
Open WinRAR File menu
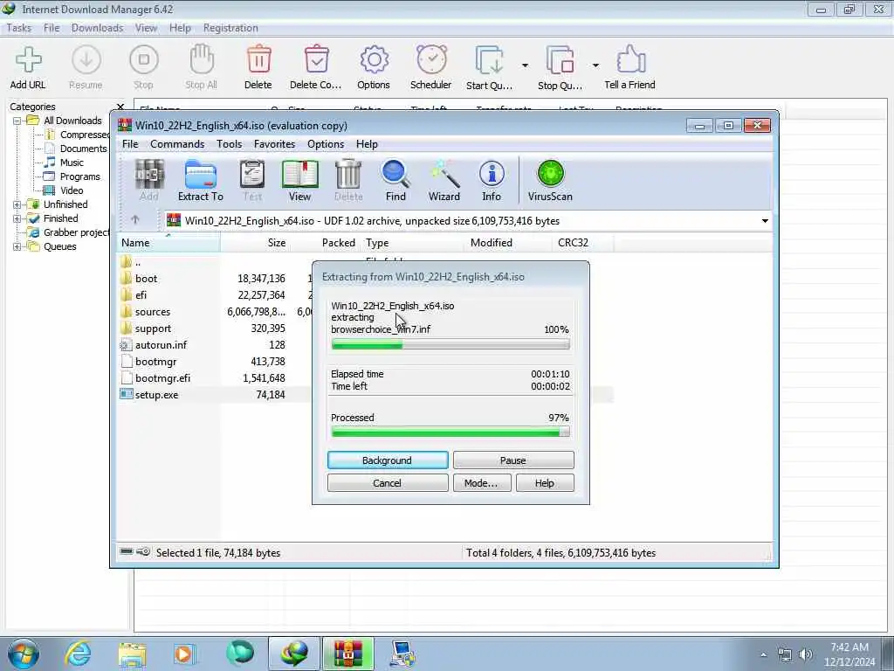coord(130,144)
